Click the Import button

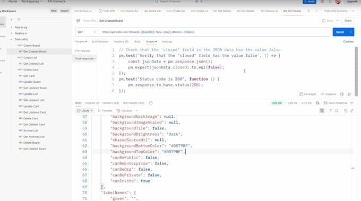64,11
